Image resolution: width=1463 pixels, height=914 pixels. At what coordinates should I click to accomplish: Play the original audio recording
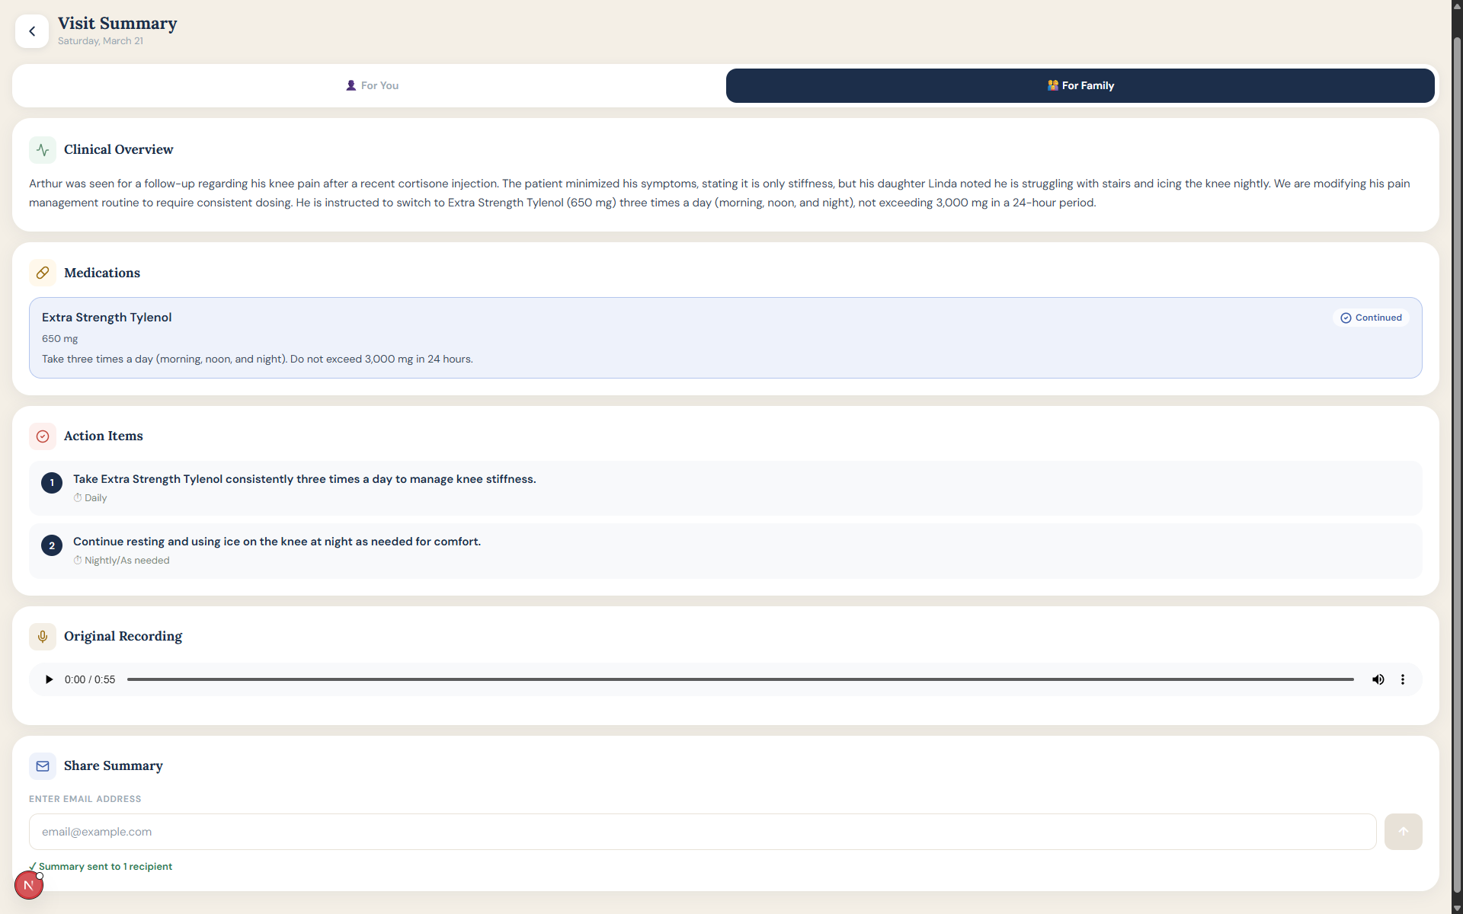[49, 679]
